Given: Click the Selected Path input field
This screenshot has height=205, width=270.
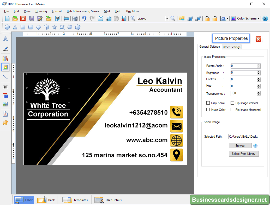Looking at the screenshot, I should 244,137.
